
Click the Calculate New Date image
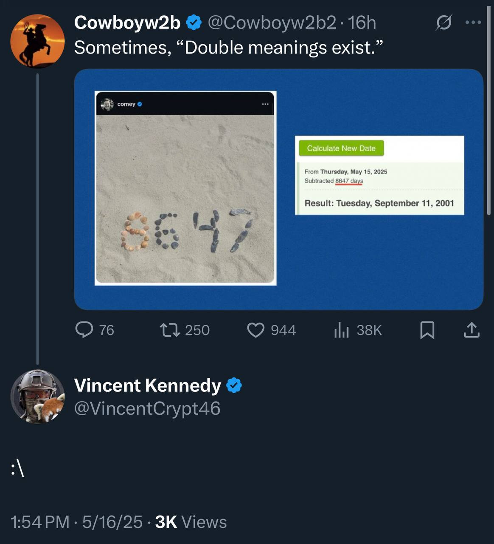point(379,175)
